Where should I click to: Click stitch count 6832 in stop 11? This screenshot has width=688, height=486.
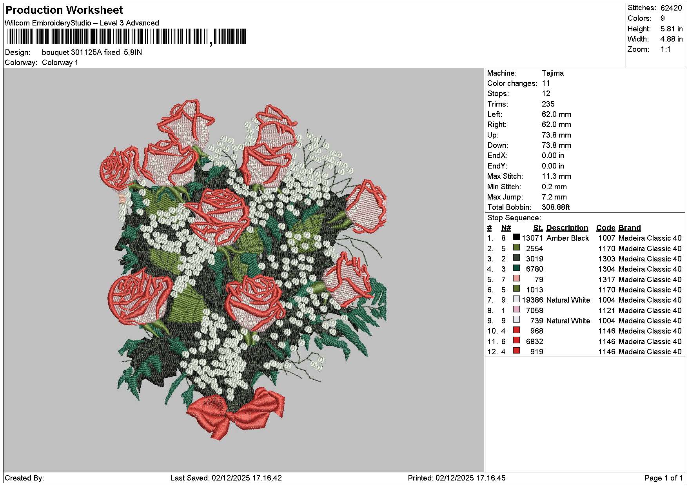tap(535, 342)
